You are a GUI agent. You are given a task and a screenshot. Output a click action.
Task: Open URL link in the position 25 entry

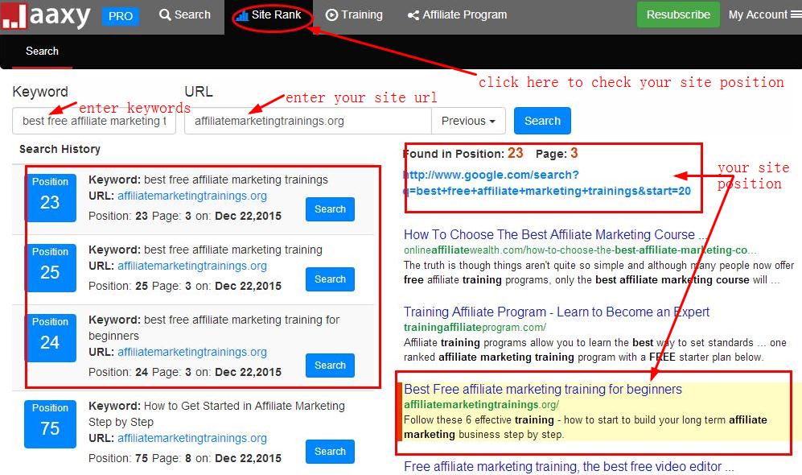point(192,266)
